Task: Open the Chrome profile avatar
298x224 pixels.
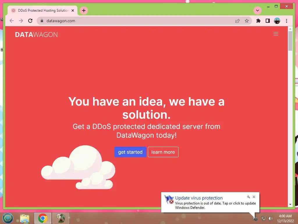Action: (x=277, y=21)
